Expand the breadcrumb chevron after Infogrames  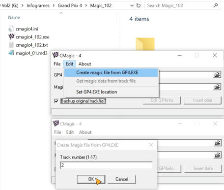pos(54,5)
